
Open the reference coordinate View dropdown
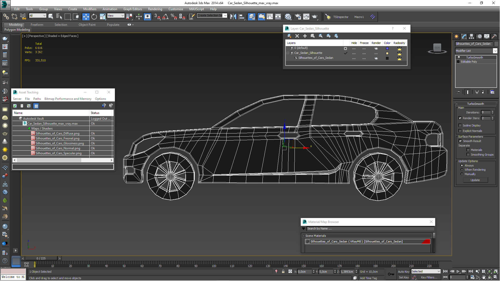coord(116,16)
